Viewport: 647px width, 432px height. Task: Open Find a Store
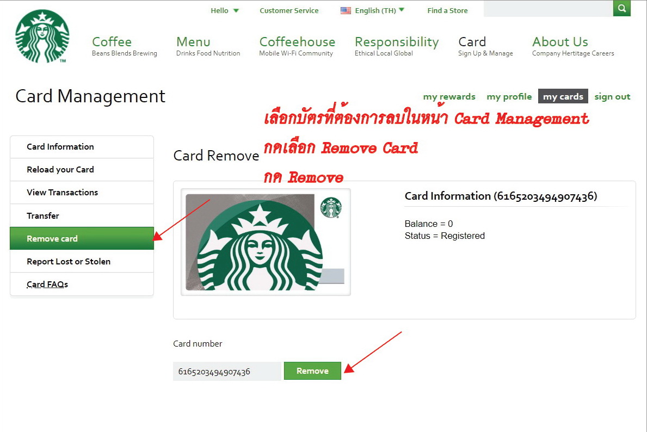pos(447,10)
